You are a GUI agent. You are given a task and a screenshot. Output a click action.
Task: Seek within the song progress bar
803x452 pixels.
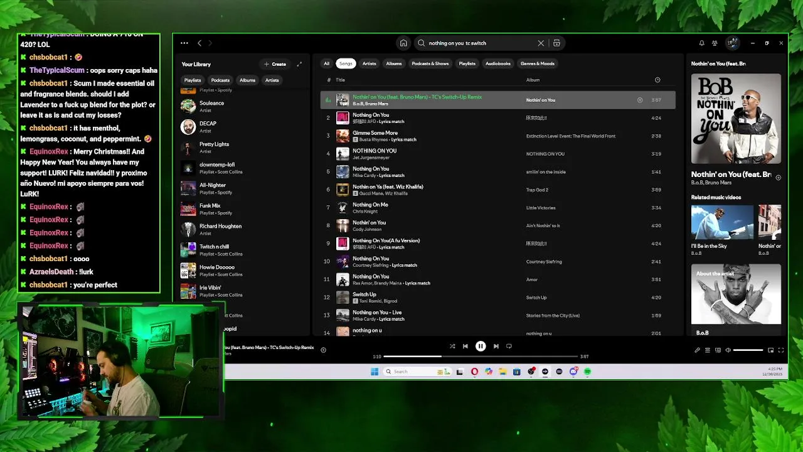pos(480,357)
